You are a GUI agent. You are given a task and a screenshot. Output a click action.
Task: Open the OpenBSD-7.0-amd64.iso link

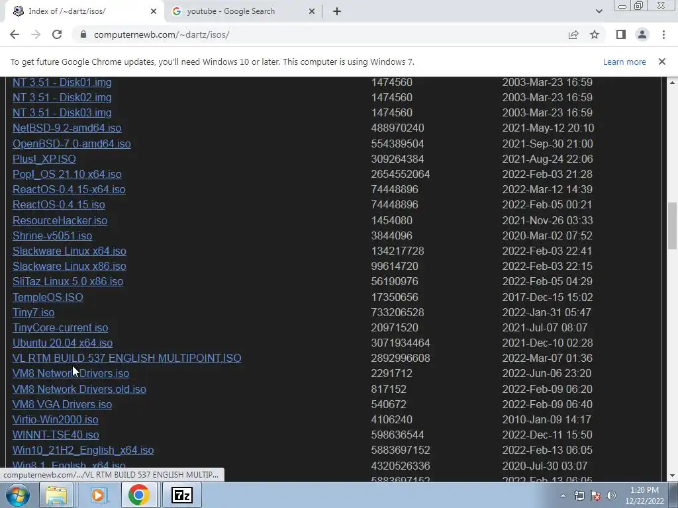point(72,144)
